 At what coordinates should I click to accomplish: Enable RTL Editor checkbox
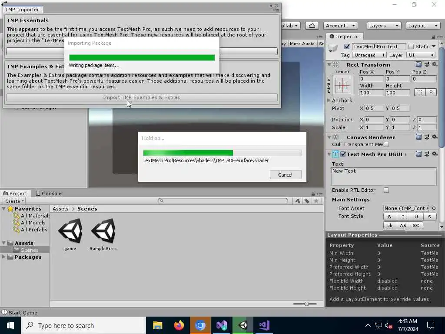(x=386, y=190)
